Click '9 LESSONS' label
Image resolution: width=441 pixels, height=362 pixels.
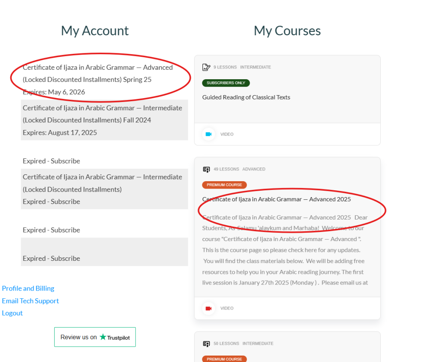click(x=225, y=67)
